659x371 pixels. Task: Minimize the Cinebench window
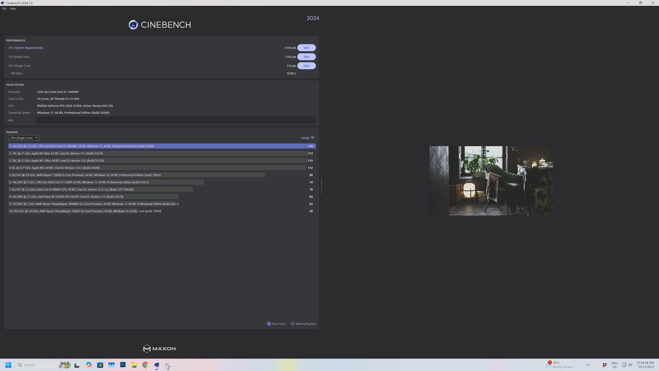point(628,3)
